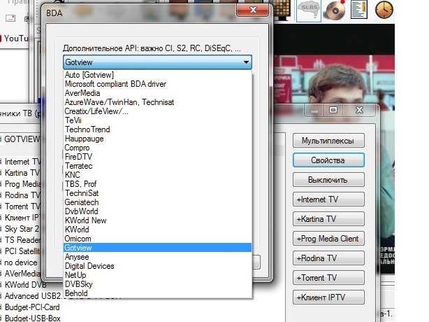Click the Мультиплексы button
Screen dimensions: 429x322
328,141
